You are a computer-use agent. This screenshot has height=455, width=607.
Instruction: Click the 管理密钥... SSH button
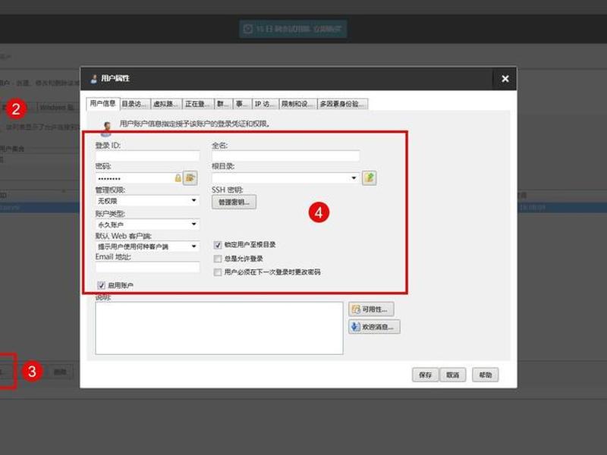point(234,202)
